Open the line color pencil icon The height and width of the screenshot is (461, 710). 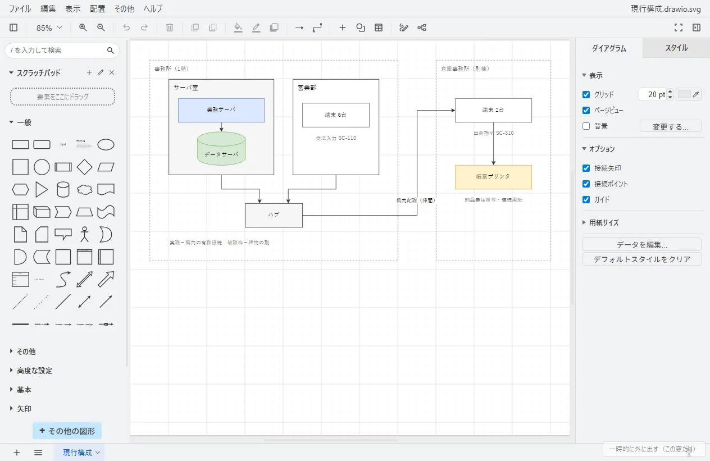pos(256,28)
